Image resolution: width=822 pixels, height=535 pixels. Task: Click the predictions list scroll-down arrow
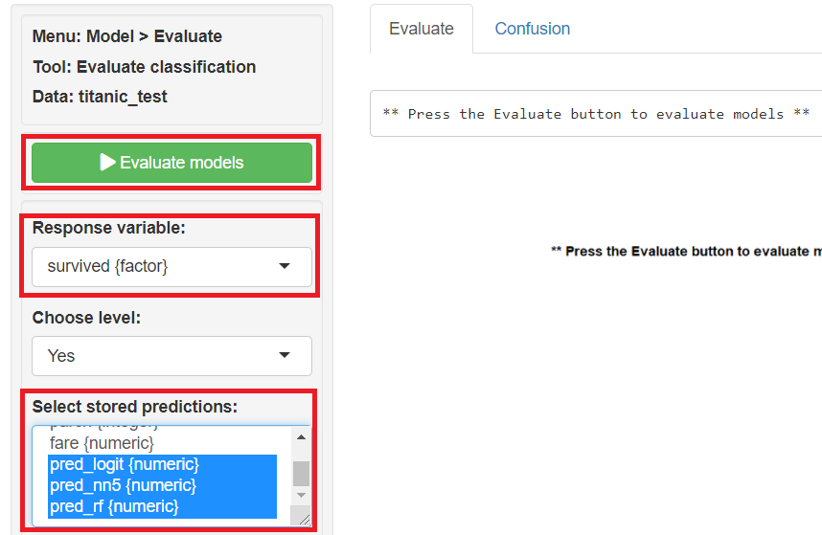tap(301, 495)
